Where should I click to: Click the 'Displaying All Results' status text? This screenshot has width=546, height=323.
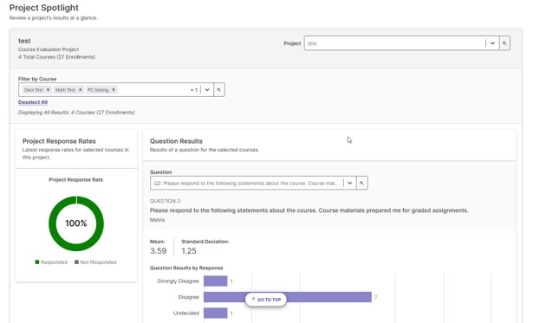coord(76,113)
